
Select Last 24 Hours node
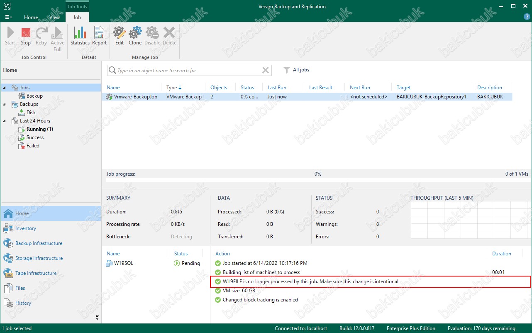[x=35, y=121]
